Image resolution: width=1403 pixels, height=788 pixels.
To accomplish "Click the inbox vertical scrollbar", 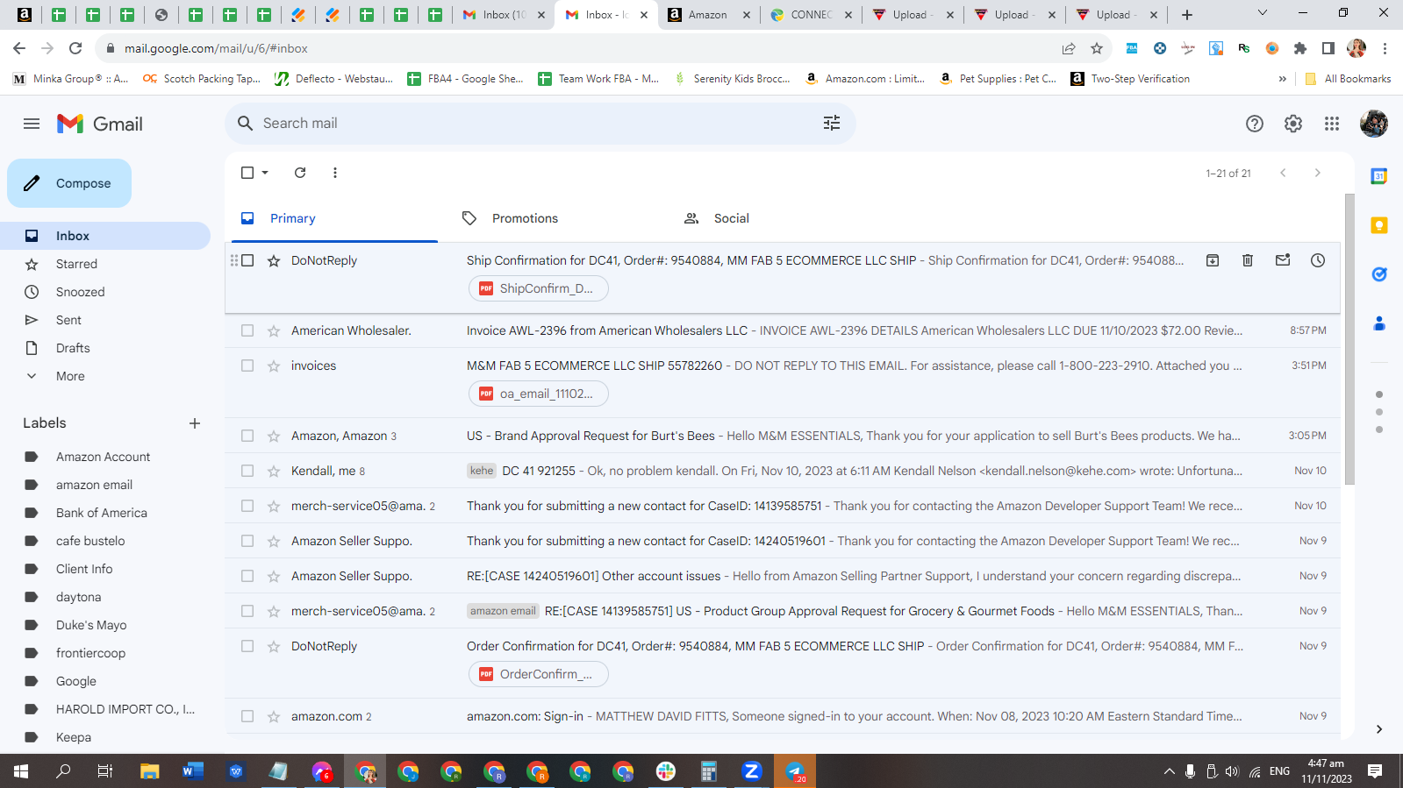I will (x=1349, y=338).
